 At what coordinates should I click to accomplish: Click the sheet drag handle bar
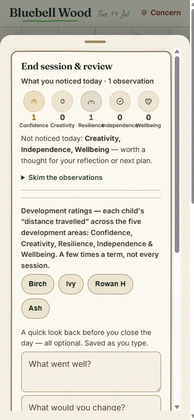[95, 42]
